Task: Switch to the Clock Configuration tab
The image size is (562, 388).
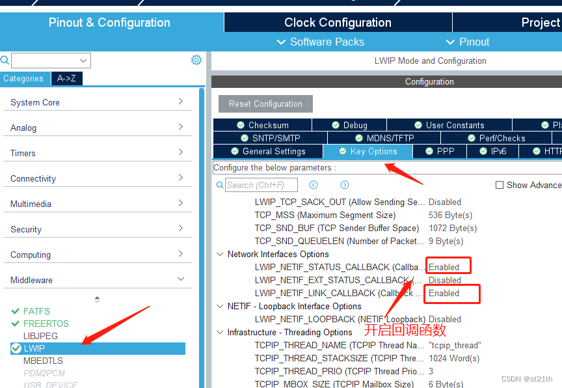Action: (338, 22)
